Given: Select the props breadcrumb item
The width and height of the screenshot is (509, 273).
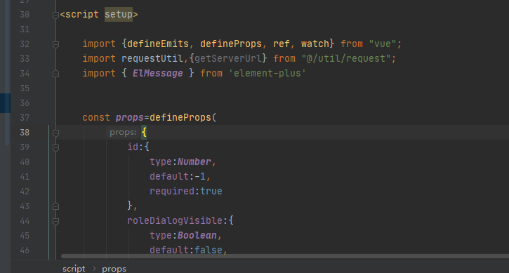Looking at the screenshot, I should [x=114, y=269].
